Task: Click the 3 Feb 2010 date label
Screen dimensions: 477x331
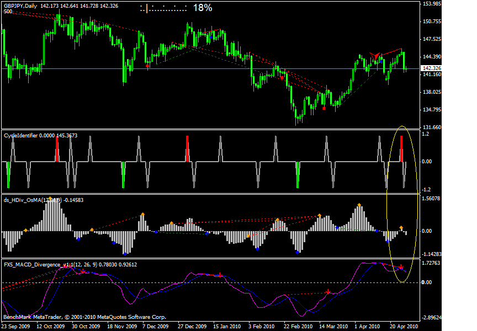Action: tap(262, 327)
